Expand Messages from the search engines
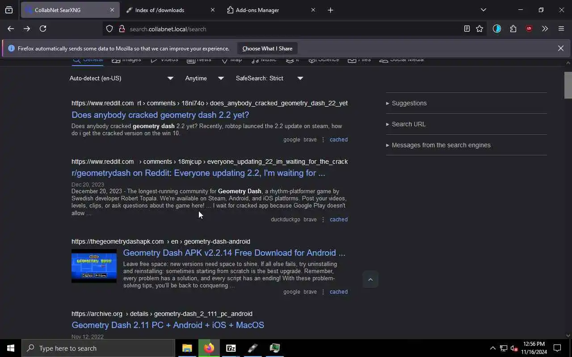572x357 pixels. coord(466,145)
